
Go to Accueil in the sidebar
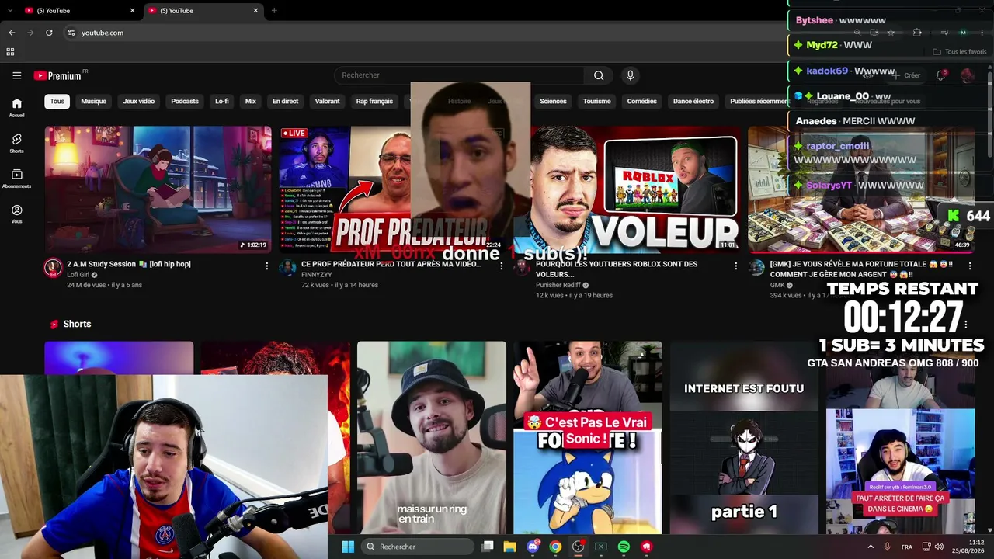pos(16,107)
